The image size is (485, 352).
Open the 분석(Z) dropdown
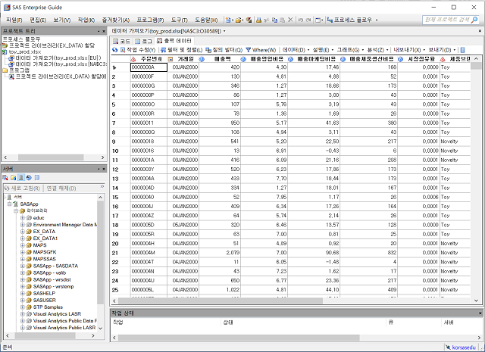(x=377, y=50)
